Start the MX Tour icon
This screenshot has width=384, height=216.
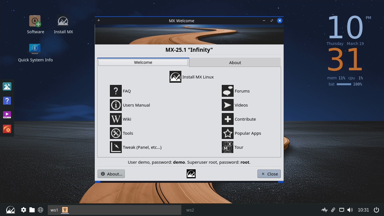coord(227,147)
